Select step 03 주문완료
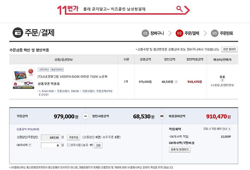Screen dimensions: 250x170 pyautogui.click(x=222, y=33)
